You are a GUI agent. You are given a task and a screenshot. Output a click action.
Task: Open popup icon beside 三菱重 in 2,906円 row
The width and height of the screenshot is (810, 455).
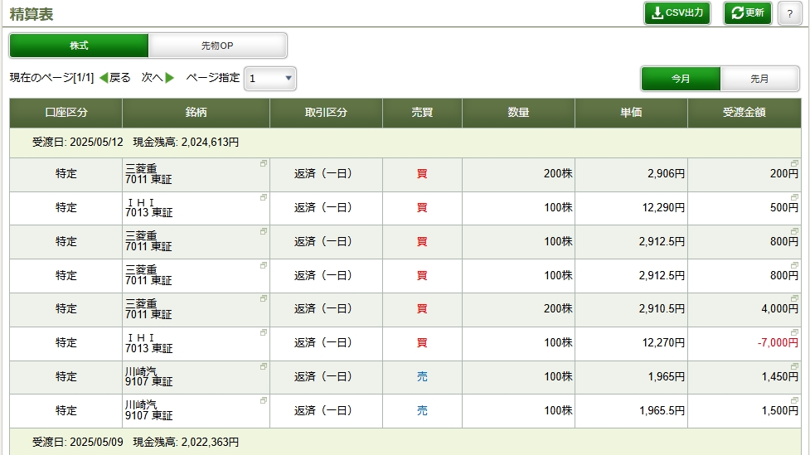(x=264, y=163)
